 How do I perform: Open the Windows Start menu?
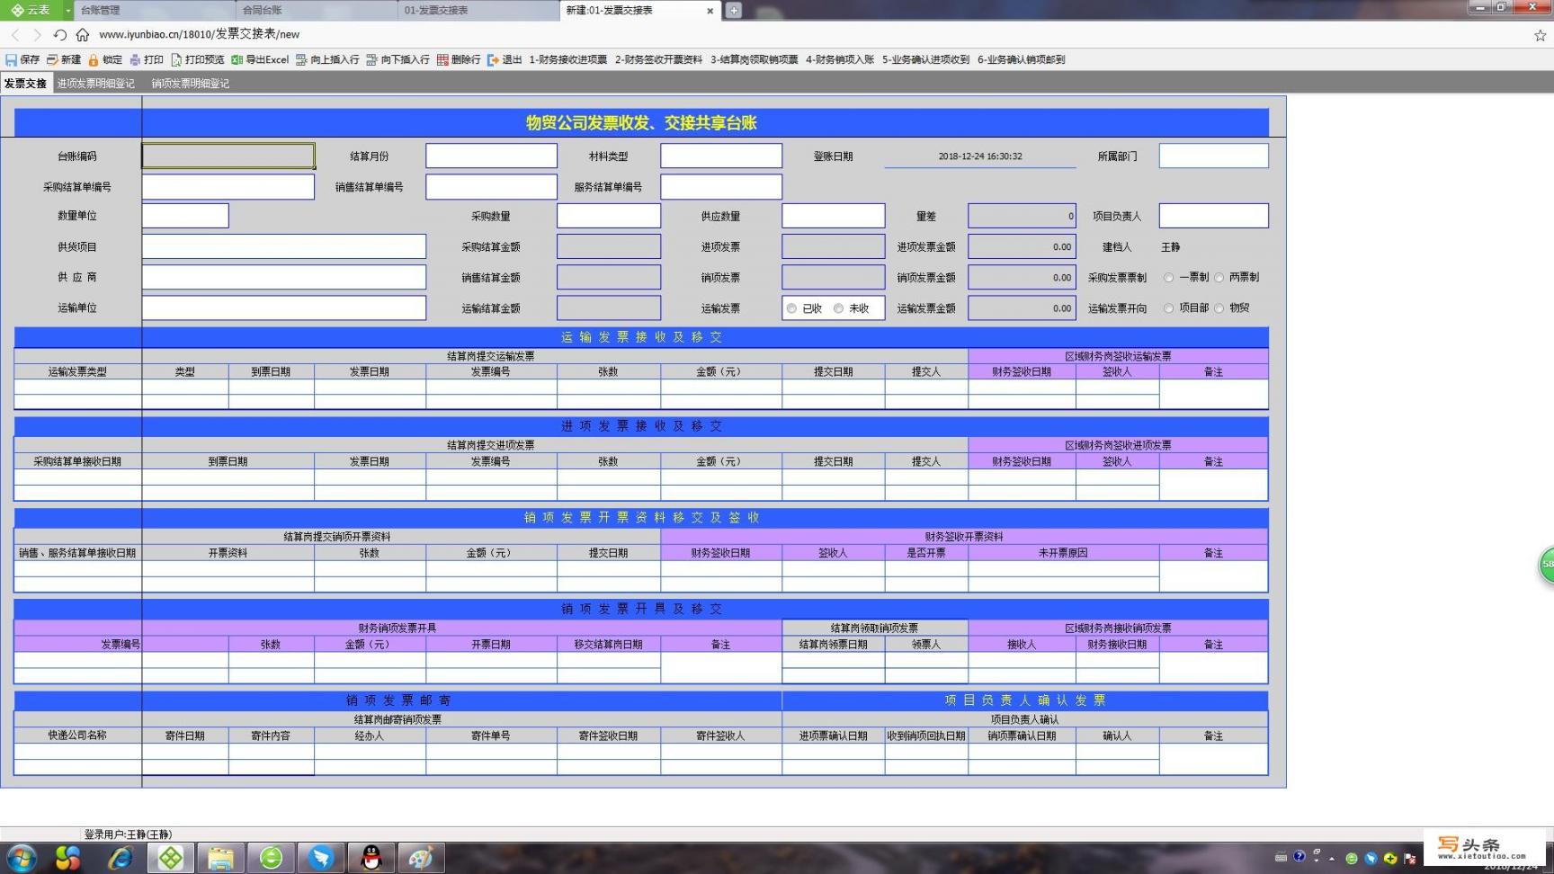20,858
